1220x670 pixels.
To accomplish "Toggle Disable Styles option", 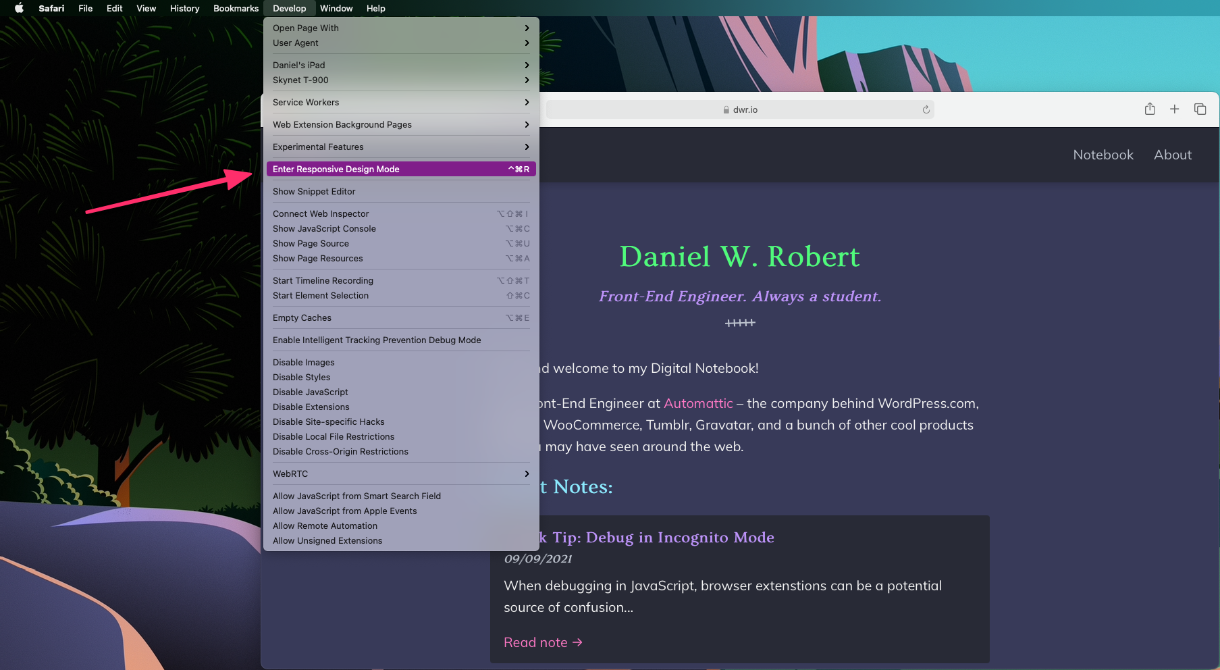I will click(401, 377).
